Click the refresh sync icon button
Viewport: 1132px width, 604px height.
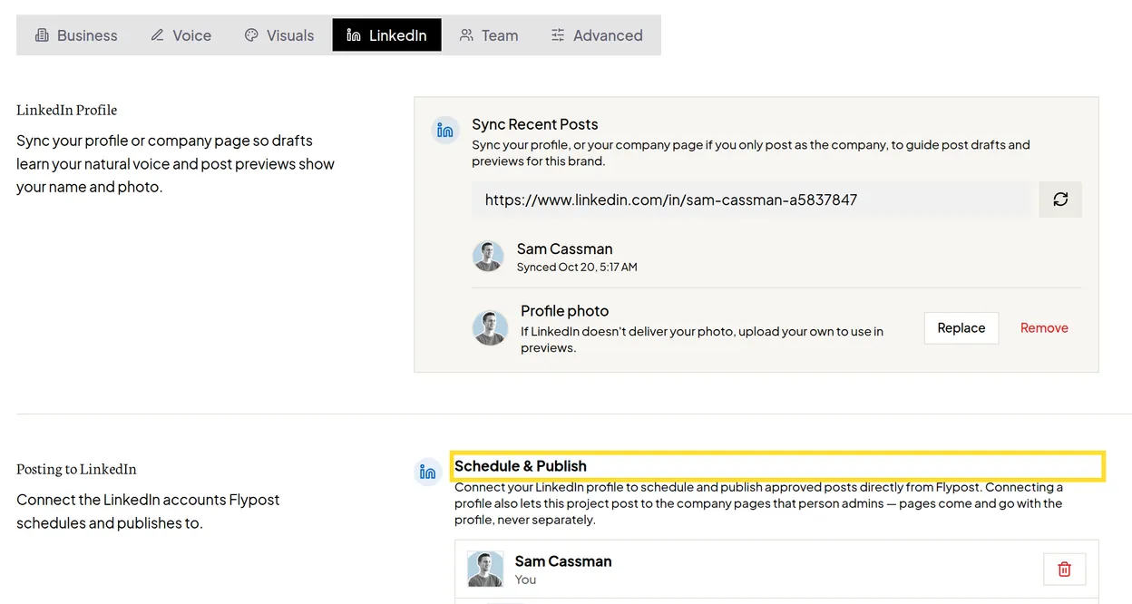pyautogui.click(x=1060, y=200)
